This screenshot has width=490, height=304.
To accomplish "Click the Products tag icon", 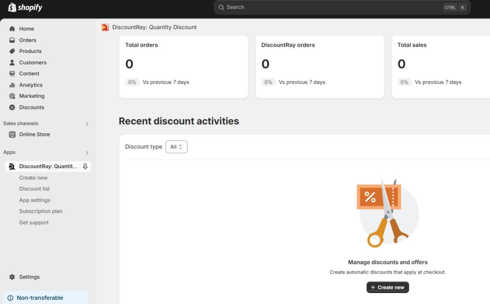I will (x=12, y=51).
